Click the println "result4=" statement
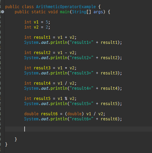The image size is (152, 153). (x=73, y=88)
